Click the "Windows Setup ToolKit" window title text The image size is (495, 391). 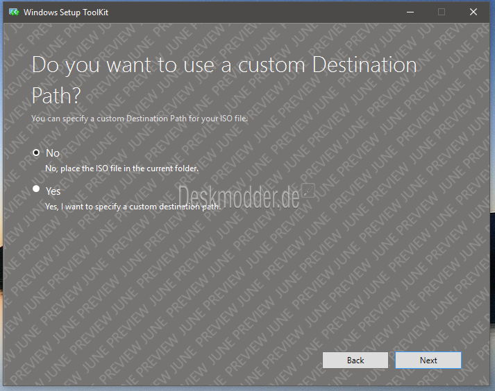click(66, 12)
